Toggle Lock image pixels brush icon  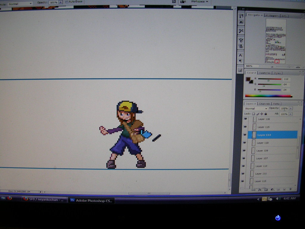coord(258,114)
